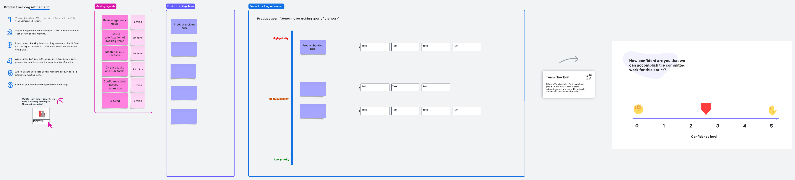The image size is (795, 180).
Task: Open the product backlog guide thumbnail
Action: (x=41, y=116)
